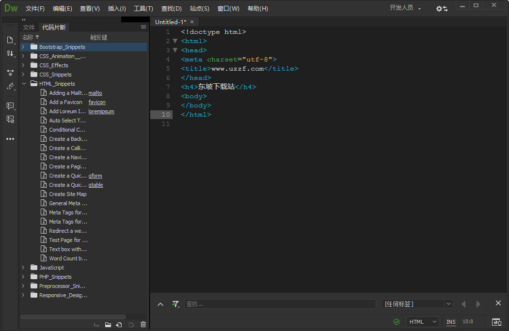Click the 触发键 column header
509x331 pixels.
99,37
